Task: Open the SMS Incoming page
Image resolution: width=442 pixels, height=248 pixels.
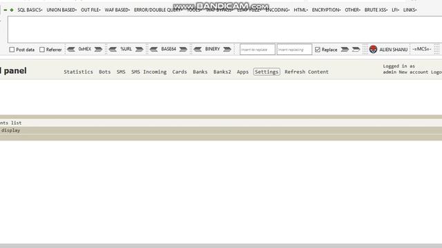Action: coord(149,72)
